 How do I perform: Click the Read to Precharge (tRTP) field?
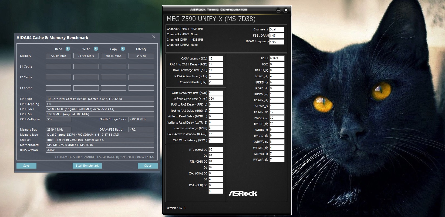tap(216, 128)
